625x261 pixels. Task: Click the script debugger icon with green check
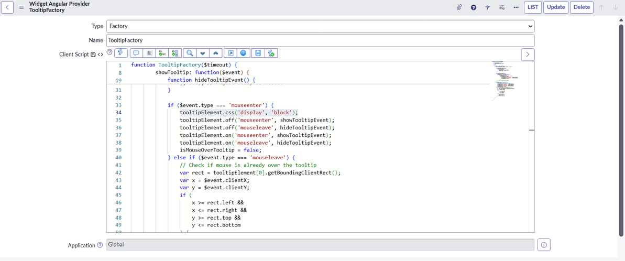(271, 53)
